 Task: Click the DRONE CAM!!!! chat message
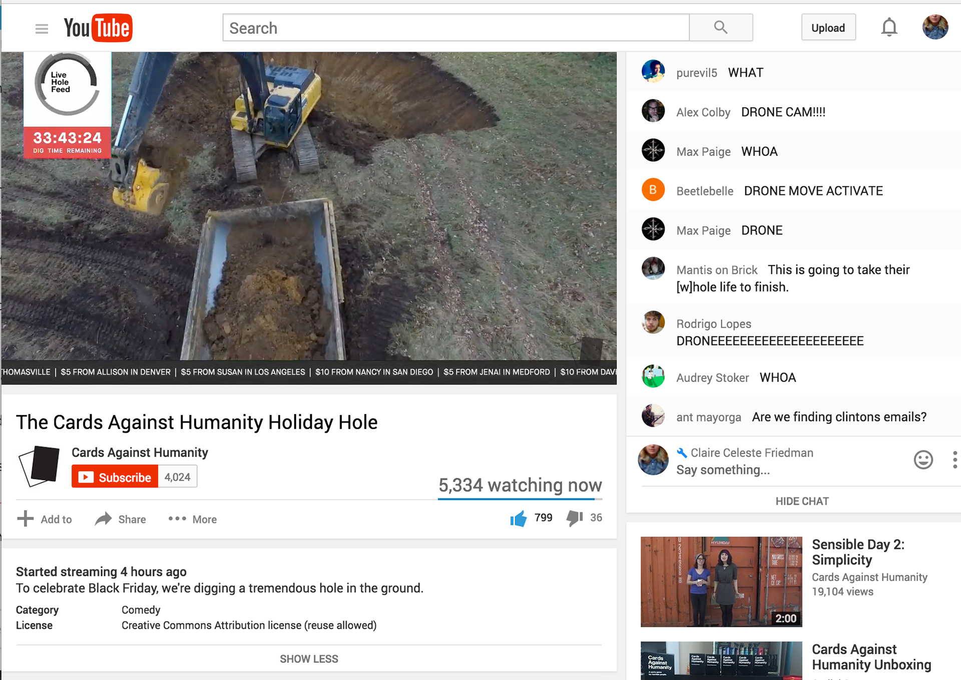[x=783, y=112]
